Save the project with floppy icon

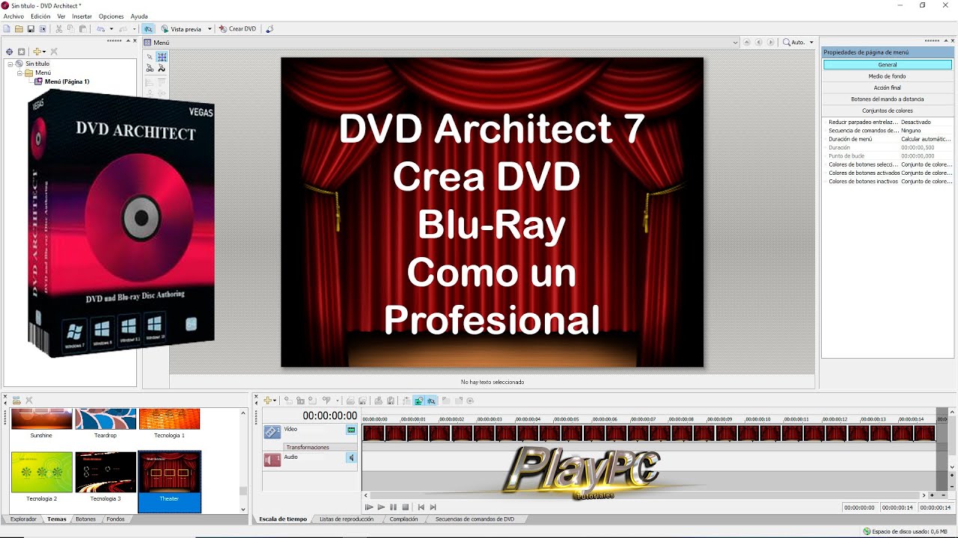(x=31, y=29)
